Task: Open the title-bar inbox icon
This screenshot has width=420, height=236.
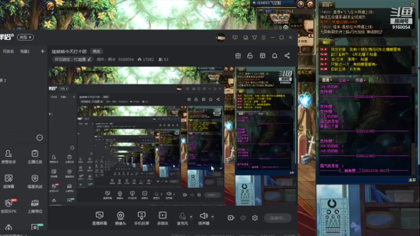Action: tap(246, 37)
